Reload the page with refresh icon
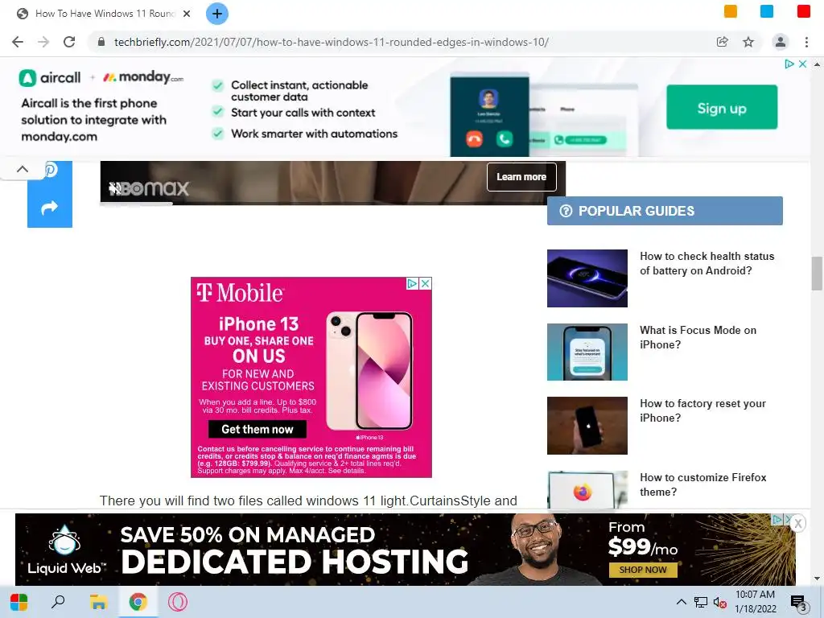The height and width of the screenshot is (618, 824). tap(69, 42)
